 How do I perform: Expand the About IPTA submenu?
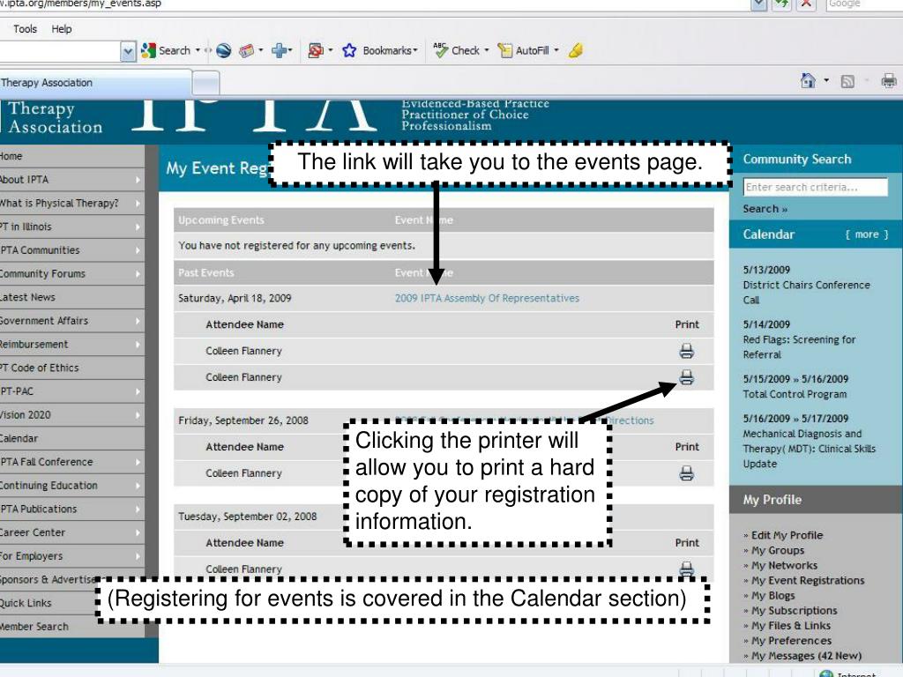click(138, 180)
